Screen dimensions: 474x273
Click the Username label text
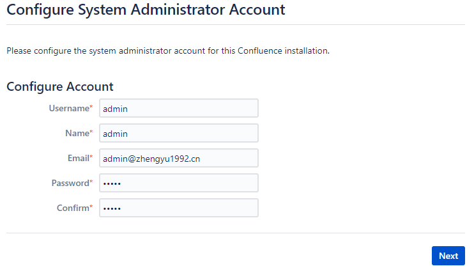(x=69, y=108)
